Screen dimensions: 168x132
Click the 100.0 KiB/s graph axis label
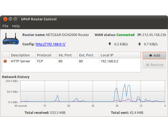tap(12, 81)
